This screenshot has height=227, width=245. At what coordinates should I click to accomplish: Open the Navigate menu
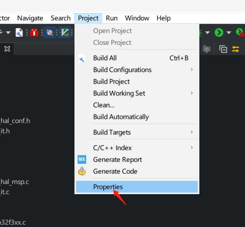click(x=30, y=18)
